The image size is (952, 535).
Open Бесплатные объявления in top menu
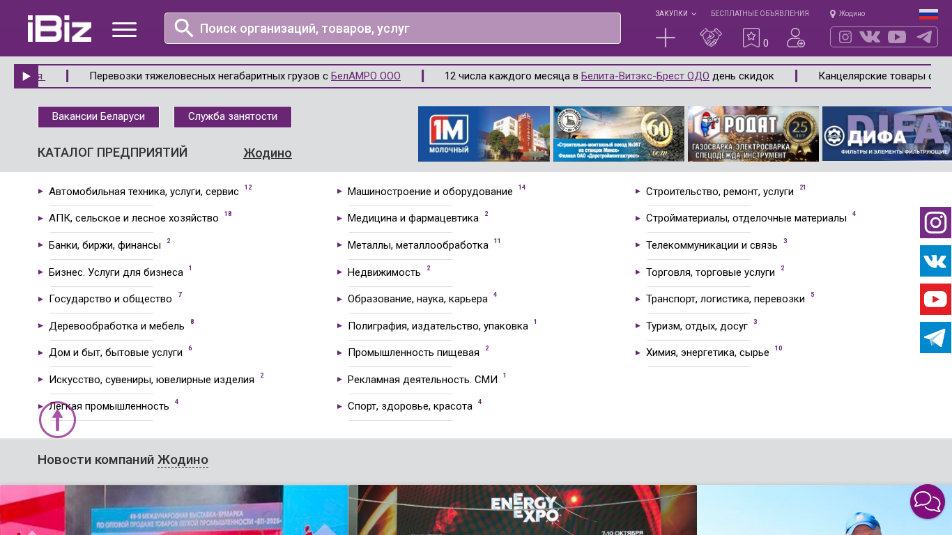coord(760,14)
